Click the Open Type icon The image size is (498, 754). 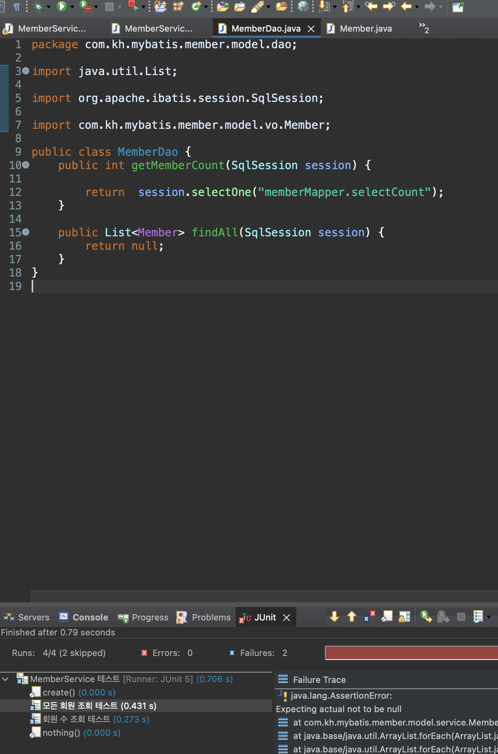[x=223, y=7]
